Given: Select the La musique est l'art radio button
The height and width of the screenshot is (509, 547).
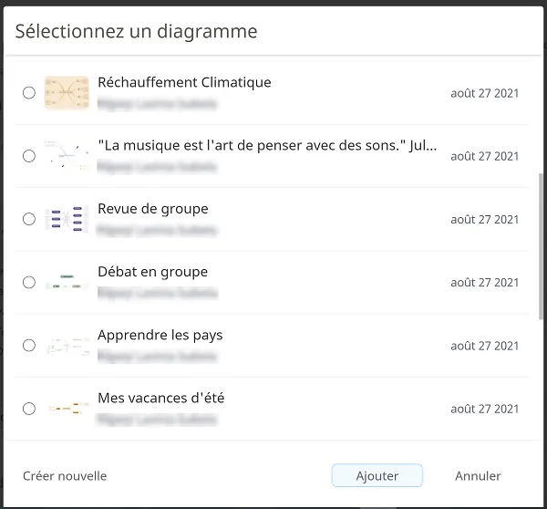Looking at the screenshot, I should click(29, 156).
